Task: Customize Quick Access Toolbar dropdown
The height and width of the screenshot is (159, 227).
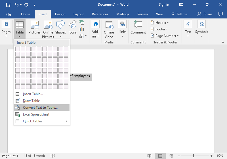Action: point(34,5)
